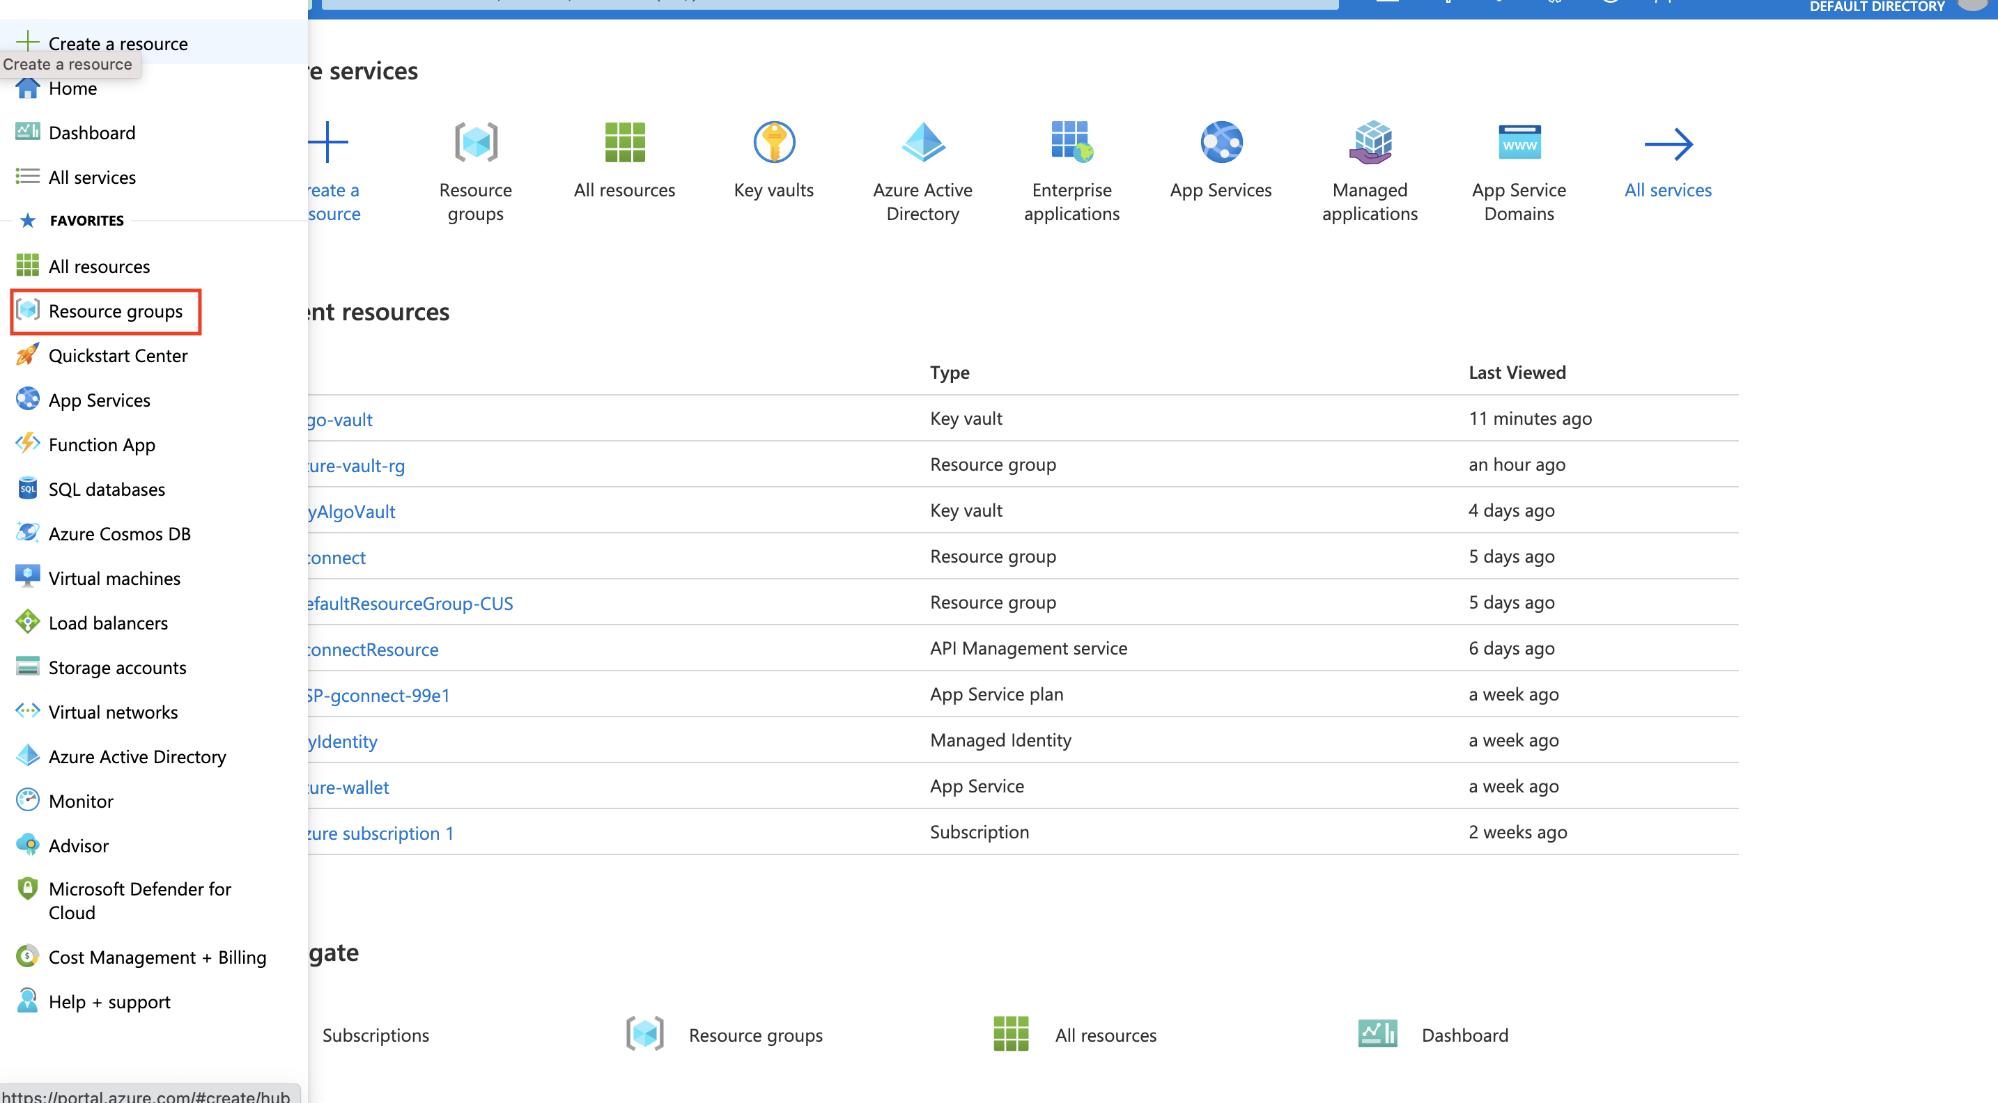
Task: Open the Azure Active Directory tile icon
Action: pyautogui.click(x=922, y=143)
